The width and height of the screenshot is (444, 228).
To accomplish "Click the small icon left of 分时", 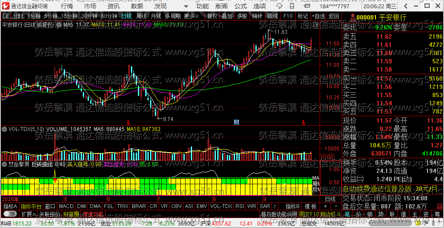I will pyautogui.click(x=6, y=16).
